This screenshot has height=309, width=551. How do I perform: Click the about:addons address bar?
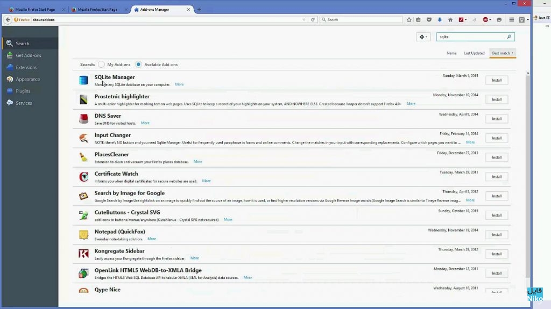[165, 20]
